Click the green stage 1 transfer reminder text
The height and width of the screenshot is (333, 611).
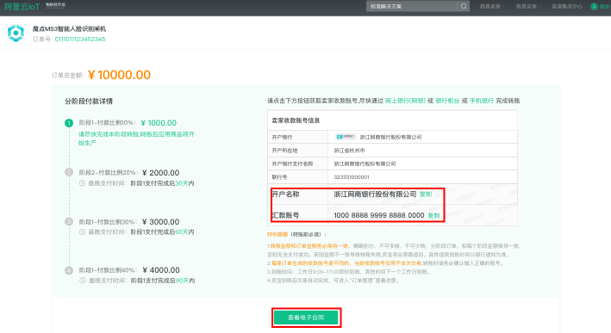136,139
